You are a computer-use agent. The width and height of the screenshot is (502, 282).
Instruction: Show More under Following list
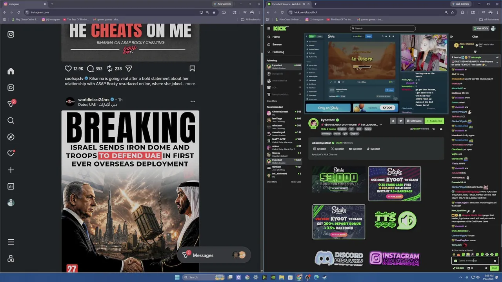pyautogui.click(x=272, y=101)
